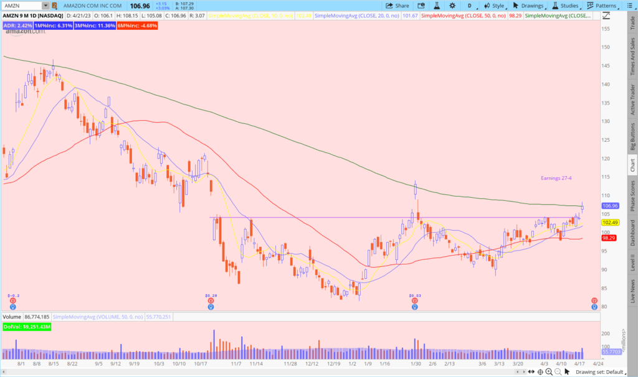
Task: Click the crosshair pan icon
Action: [x=540, y=372]
